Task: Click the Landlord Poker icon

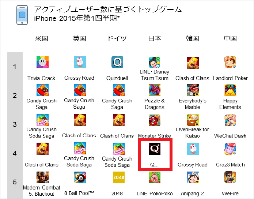Action: pyautogui.click(x=230, y=62)
